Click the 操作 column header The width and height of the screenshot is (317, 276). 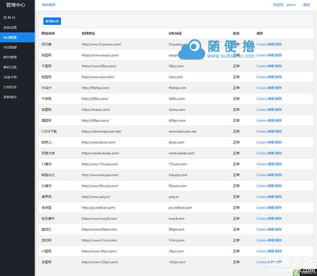coord(260,33)
